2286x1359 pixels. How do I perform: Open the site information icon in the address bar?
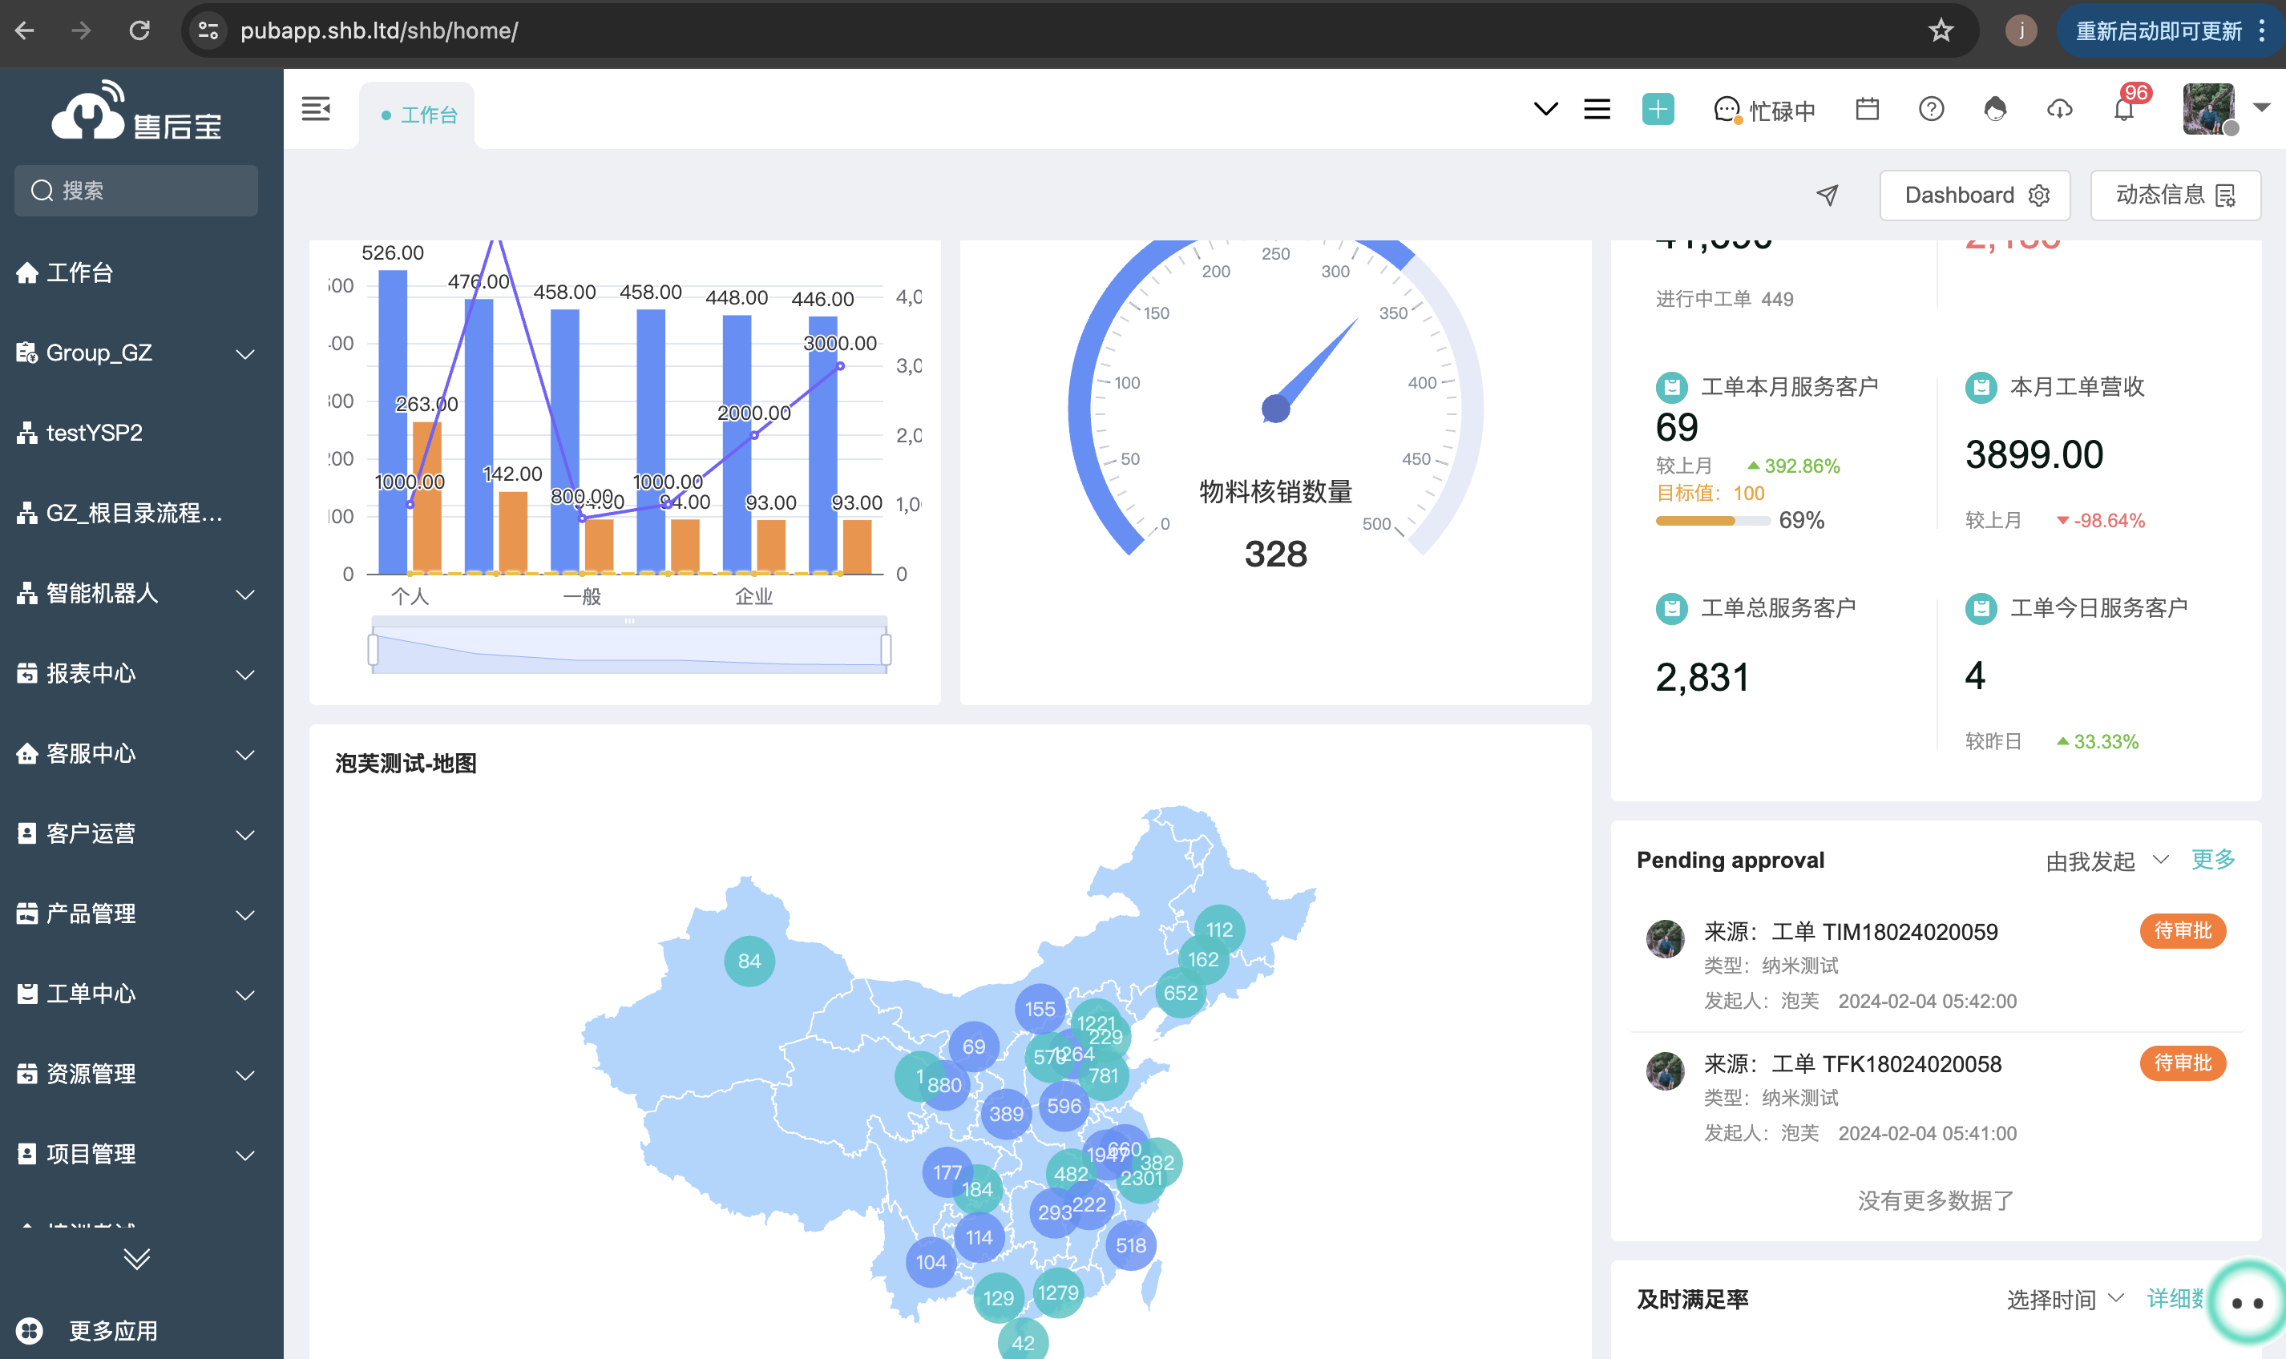[208, 30]
